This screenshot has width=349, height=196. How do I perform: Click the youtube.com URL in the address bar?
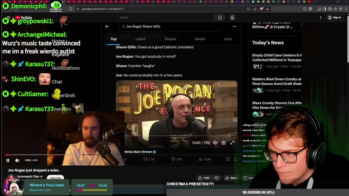[x=103, y=9]
